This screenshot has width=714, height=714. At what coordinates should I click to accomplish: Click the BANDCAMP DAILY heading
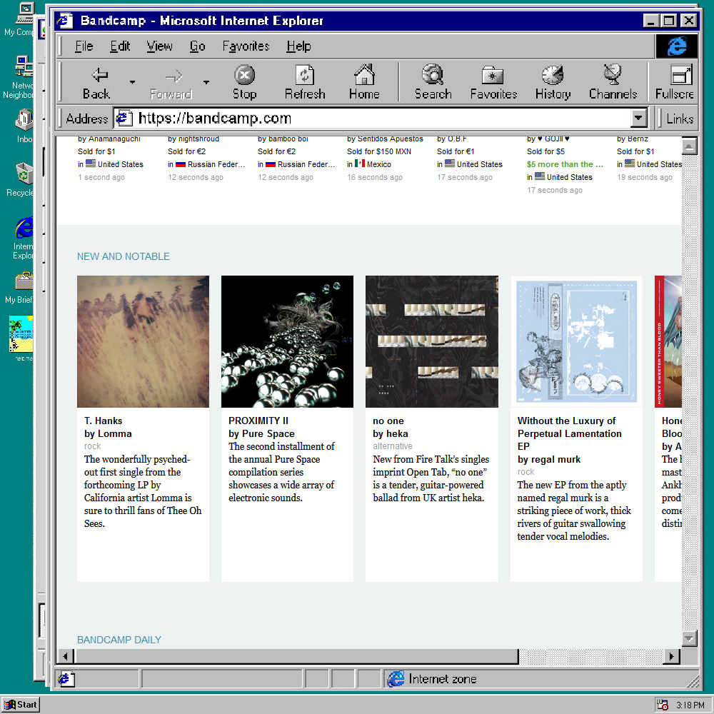[x=119, y=640]
